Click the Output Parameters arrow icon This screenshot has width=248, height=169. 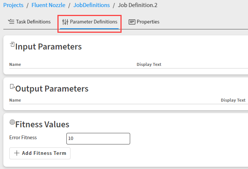(x=12, y=87)
